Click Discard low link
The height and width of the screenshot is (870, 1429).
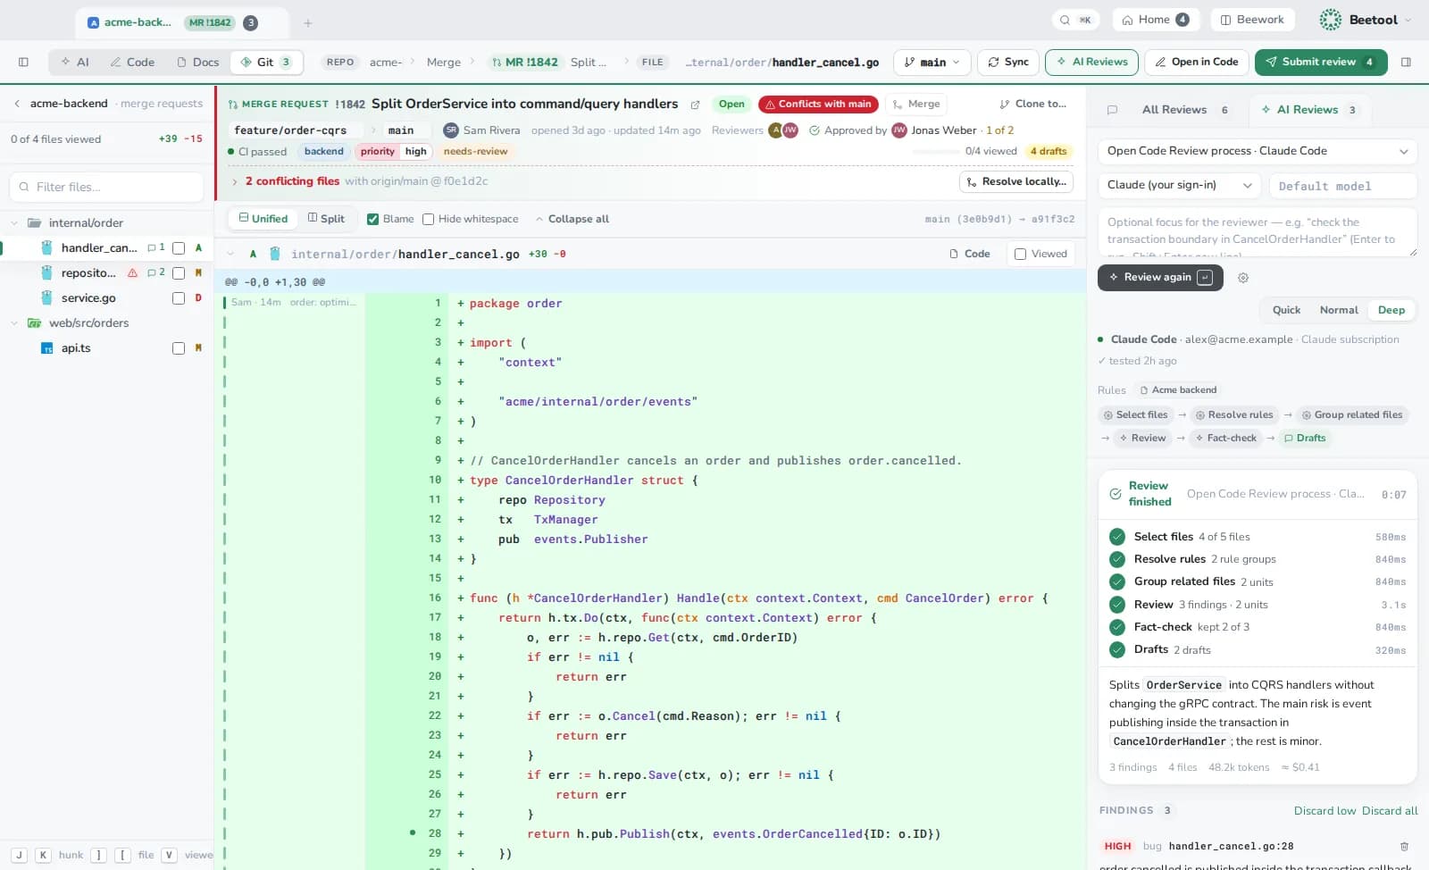[x=1325, y=811]
